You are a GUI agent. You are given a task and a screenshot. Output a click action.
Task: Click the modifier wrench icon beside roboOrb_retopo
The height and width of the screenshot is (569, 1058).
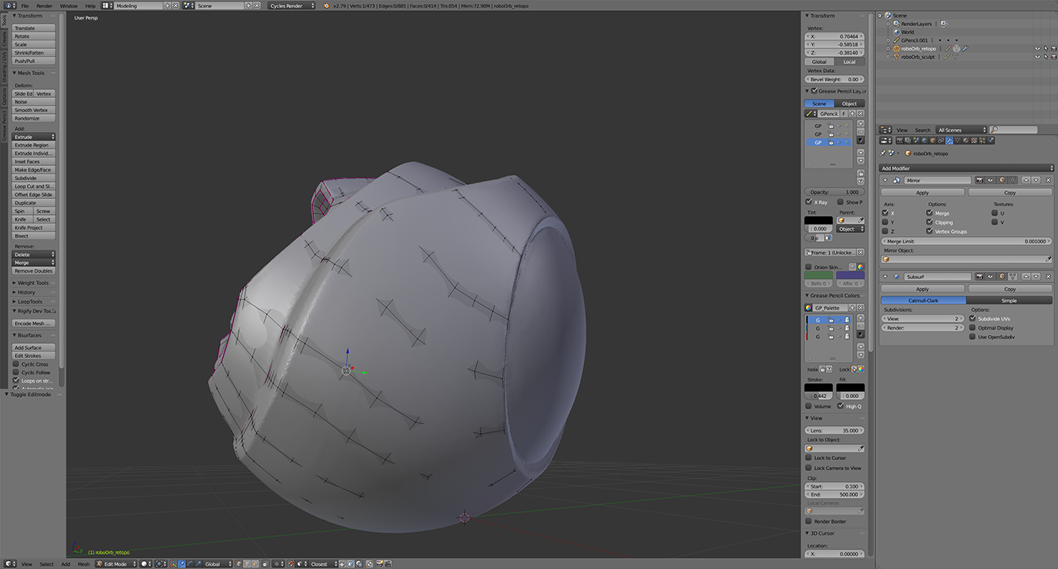(x=965, y=48)
